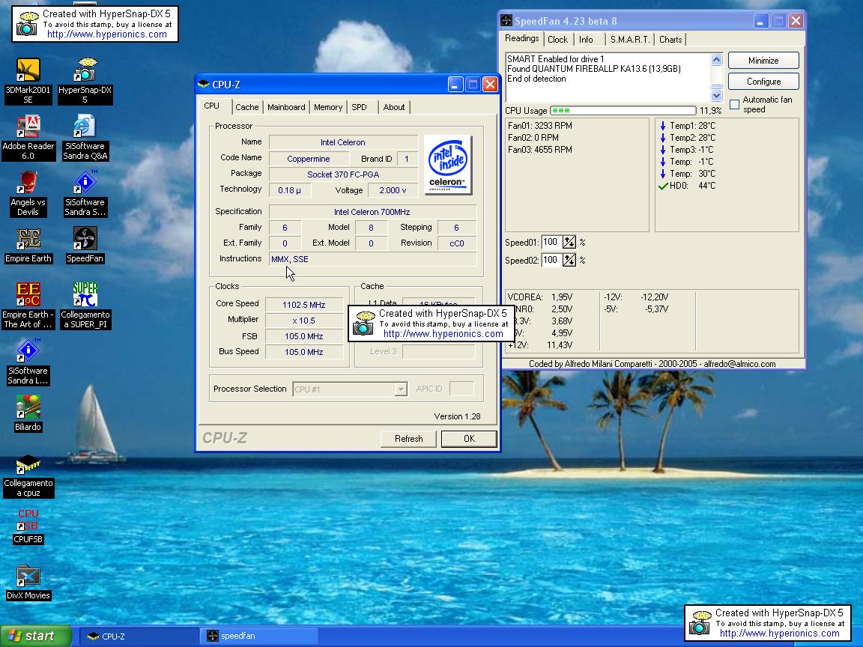863x647 pixels.
Task: Switch to the Mainboard tab in CPU-Z
Action: click(286, 107)
